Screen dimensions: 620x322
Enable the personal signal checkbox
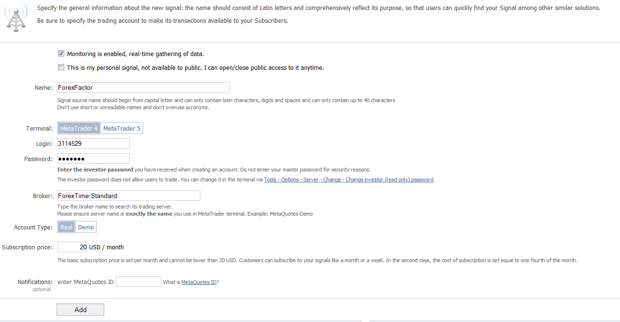[x=61, y=67]
